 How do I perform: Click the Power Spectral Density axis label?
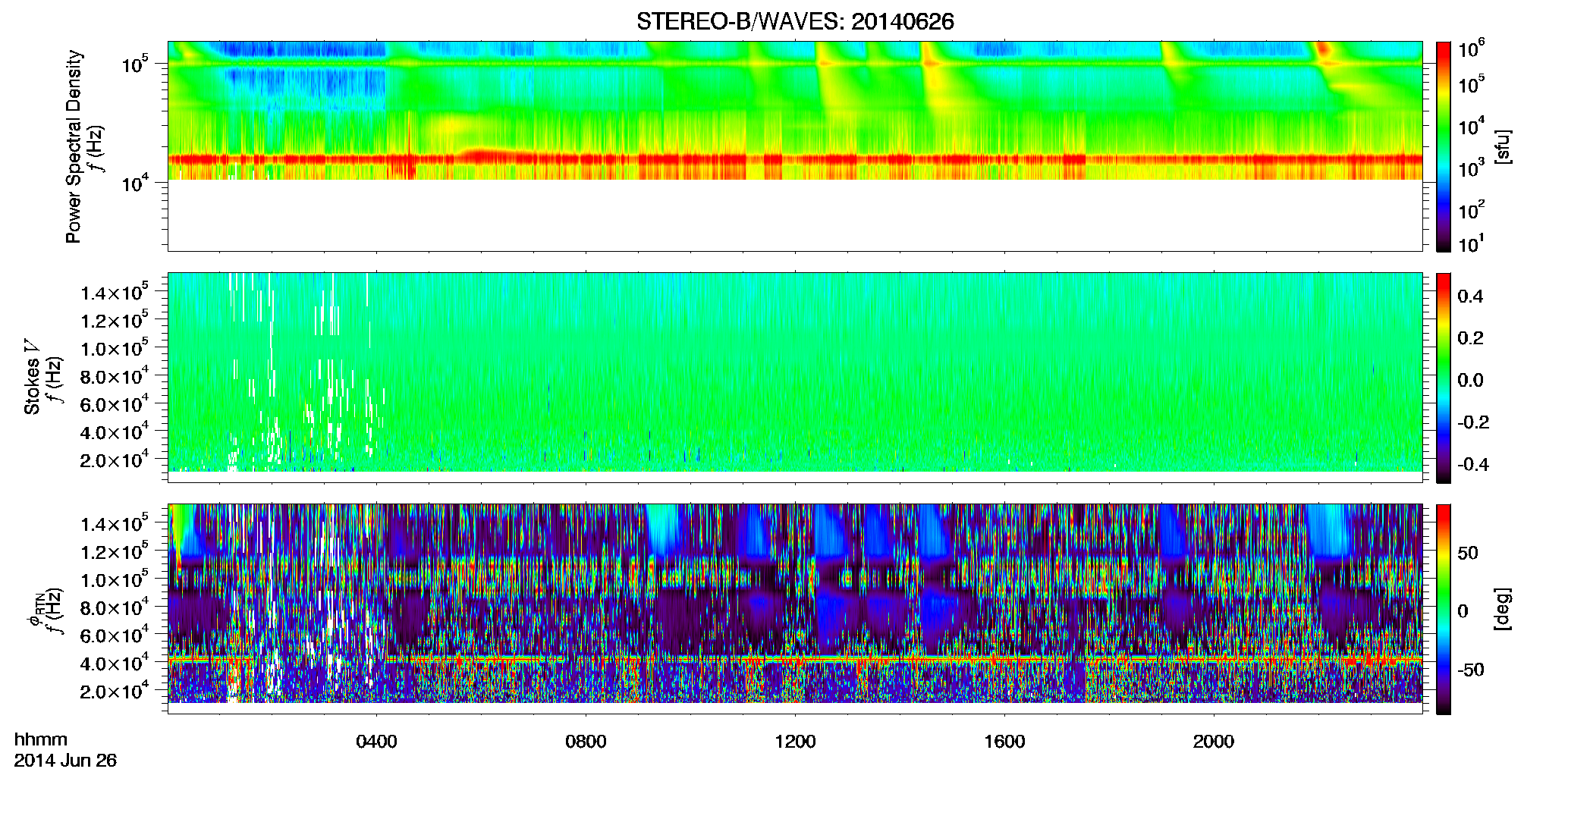[x=74, y=146]
